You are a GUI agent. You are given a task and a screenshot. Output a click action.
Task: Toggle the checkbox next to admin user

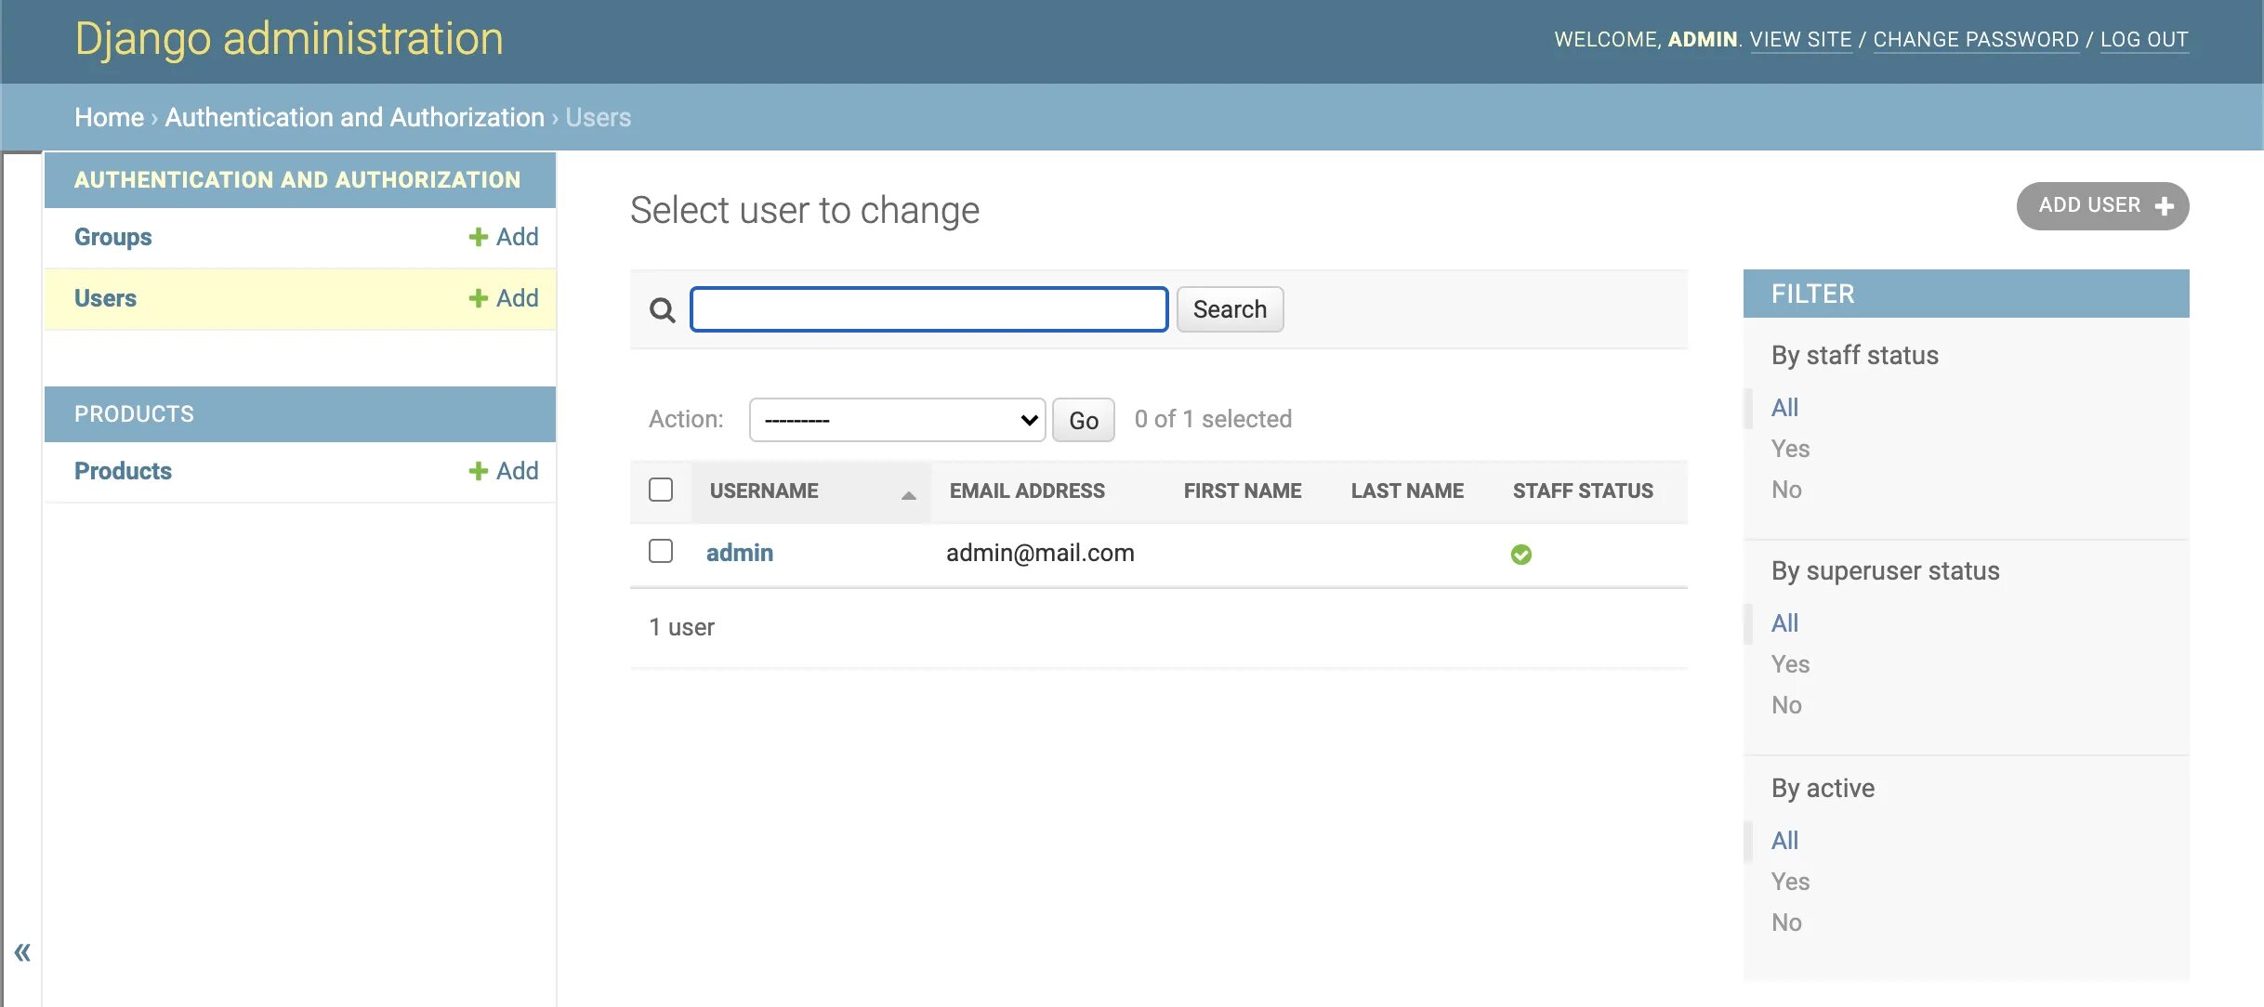click(x=662, y=551)
